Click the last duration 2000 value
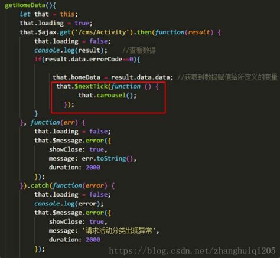 [93, 240]
